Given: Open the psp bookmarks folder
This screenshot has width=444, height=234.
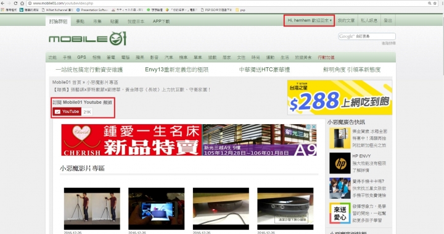Looking at the screenshot, I should coord(240,10).
